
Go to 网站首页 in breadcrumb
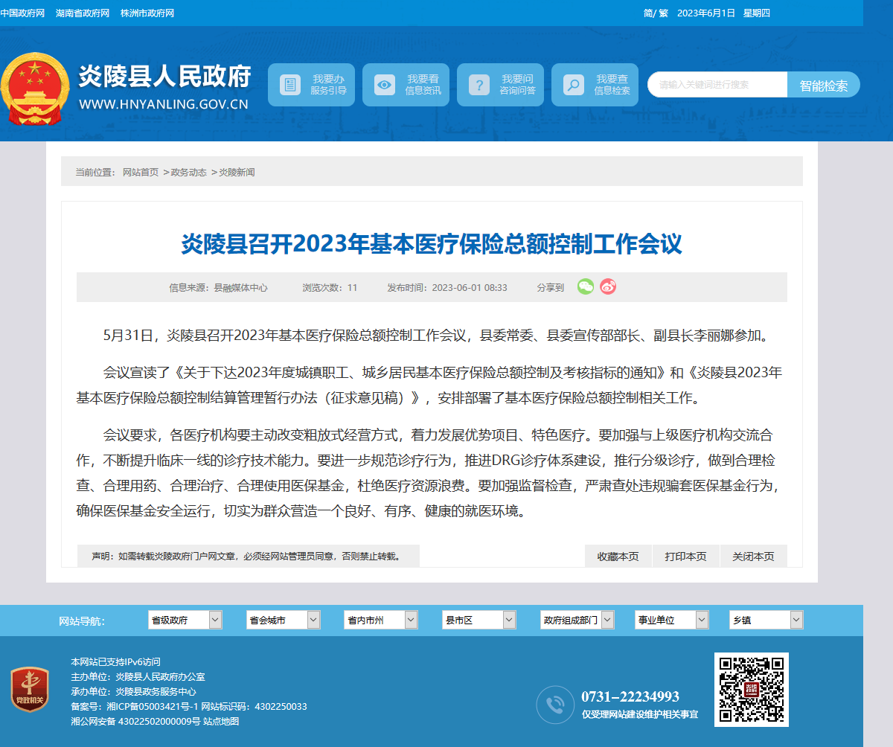pos(141,172)
